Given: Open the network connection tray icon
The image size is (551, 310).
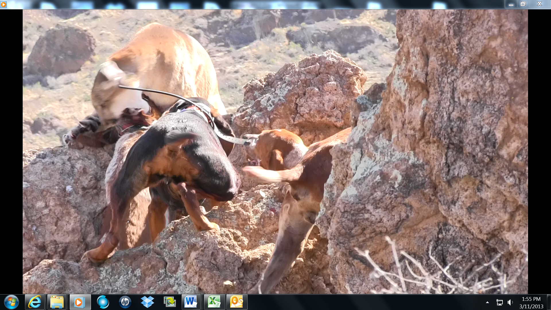Looking at the screenshot, I should click(x=499, y=302).
